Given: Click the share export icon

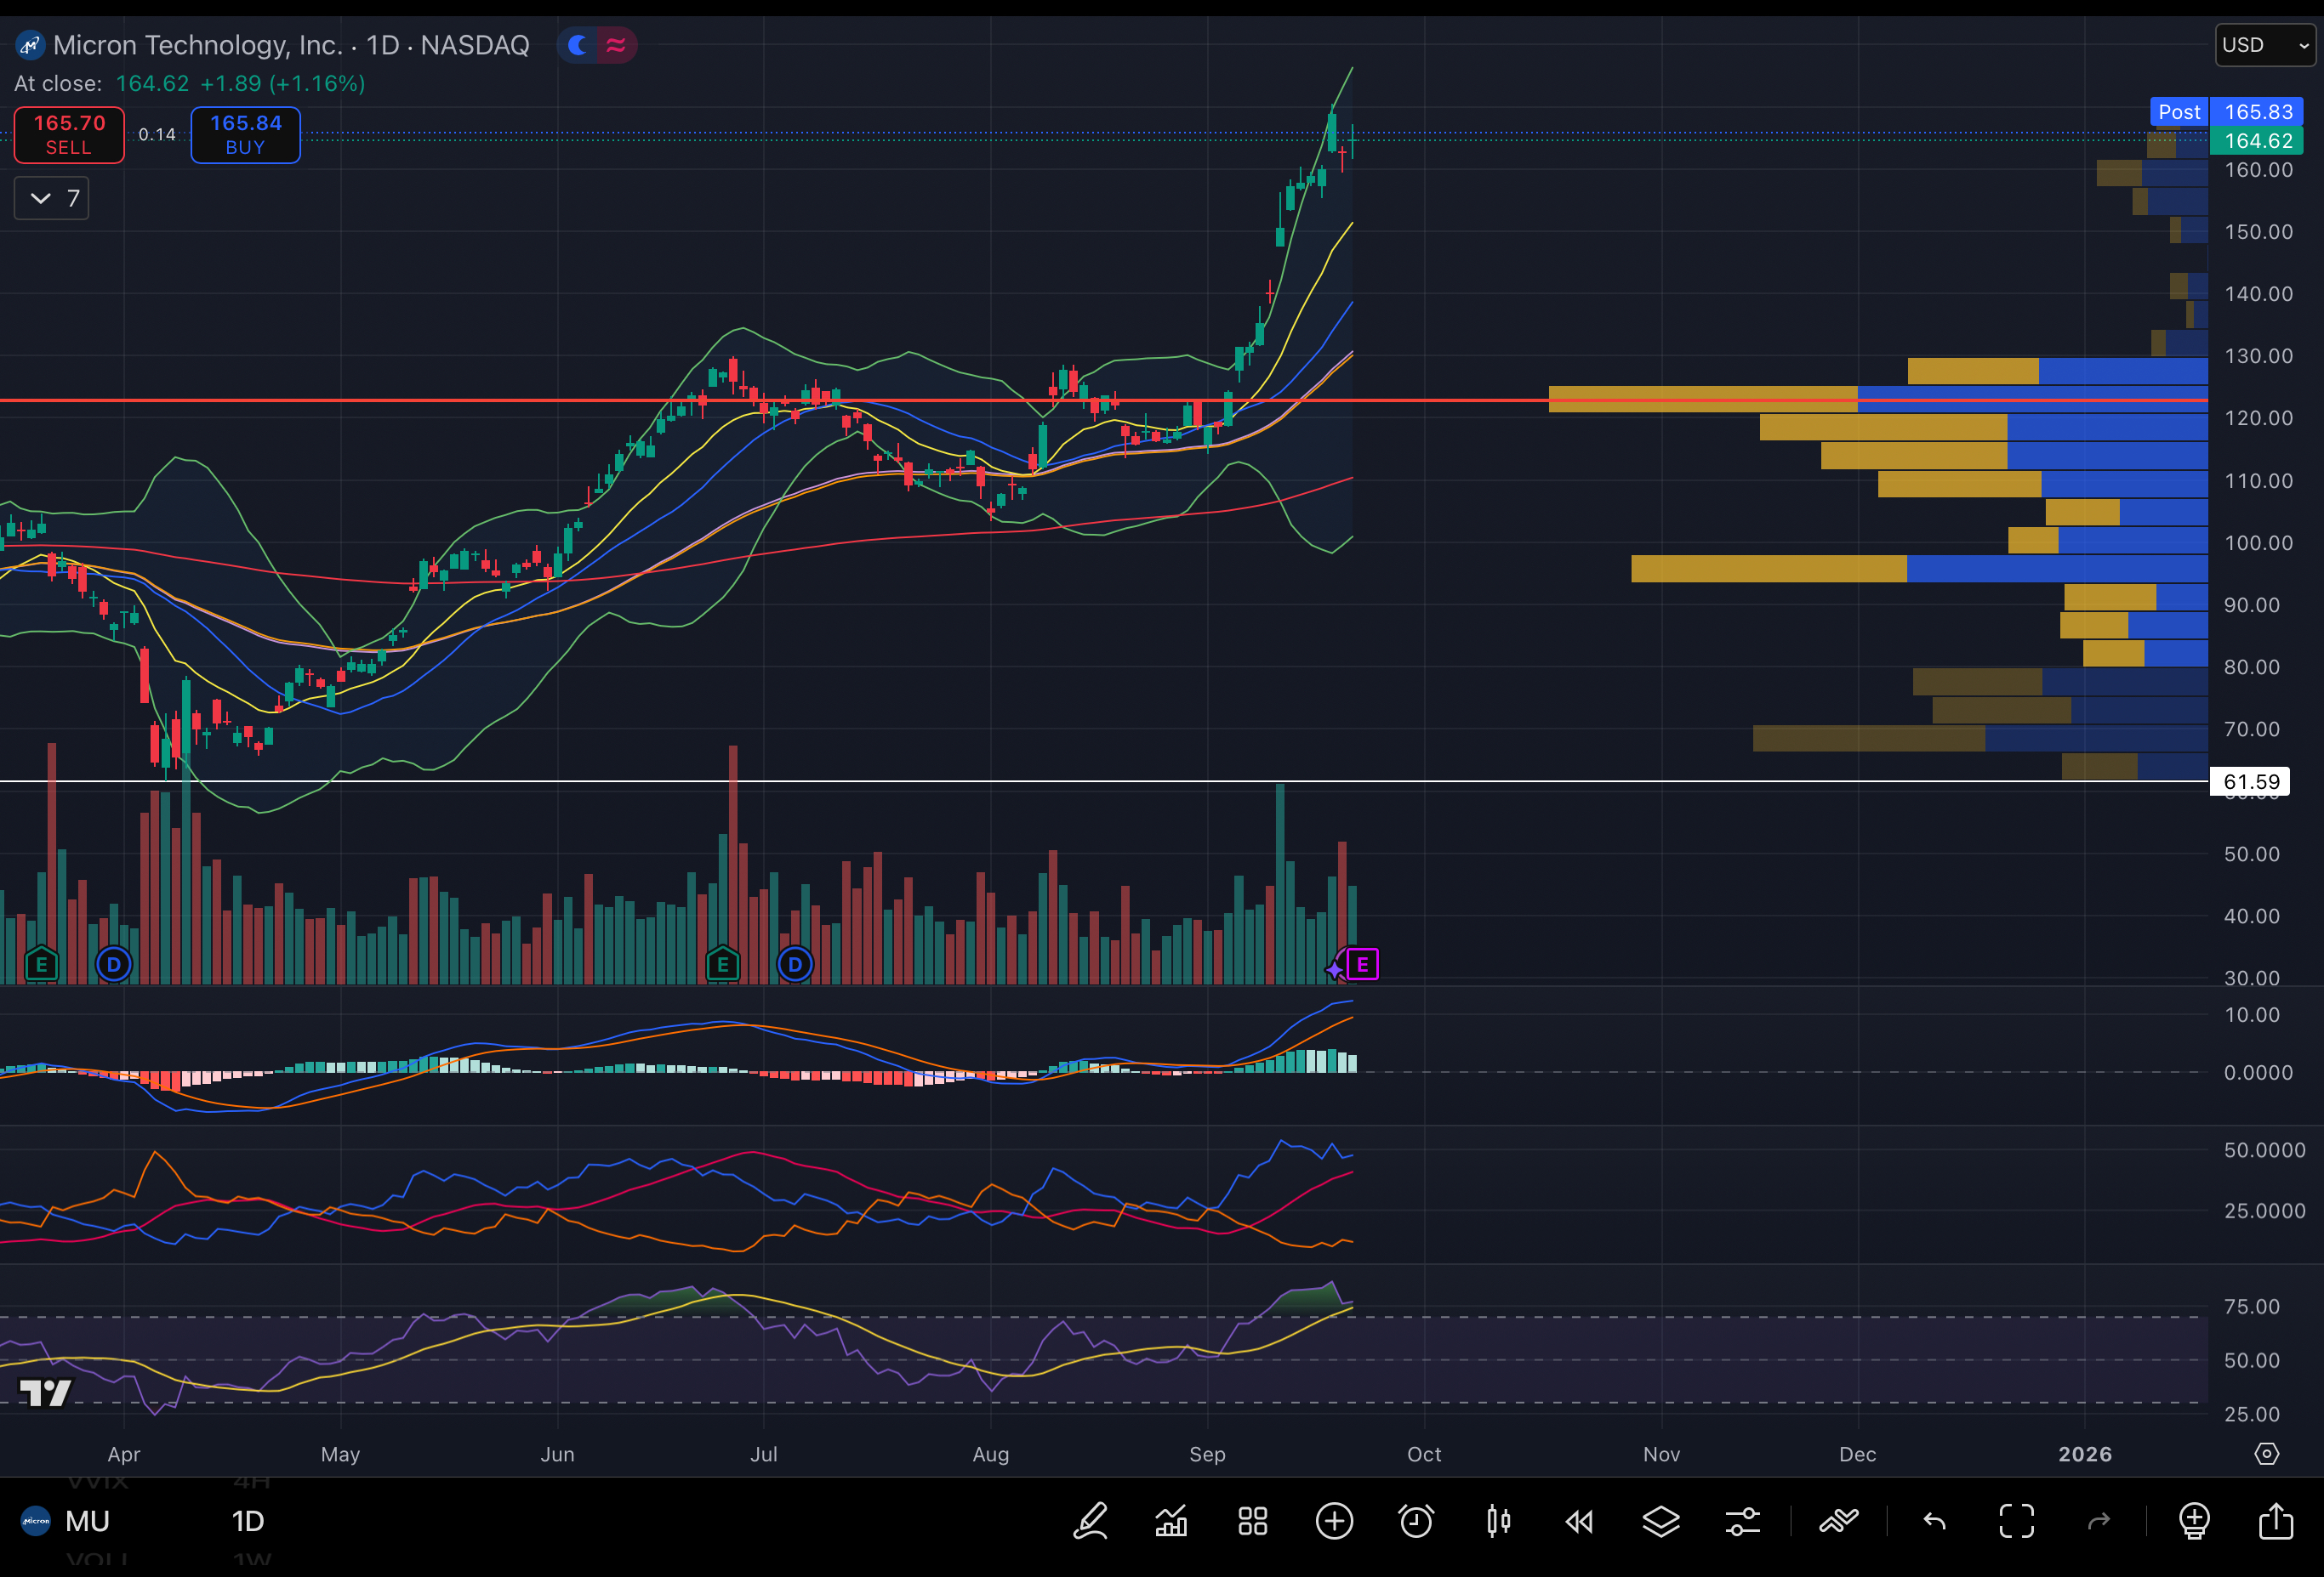Looking at the screenshot, I should point(2276,1521).
